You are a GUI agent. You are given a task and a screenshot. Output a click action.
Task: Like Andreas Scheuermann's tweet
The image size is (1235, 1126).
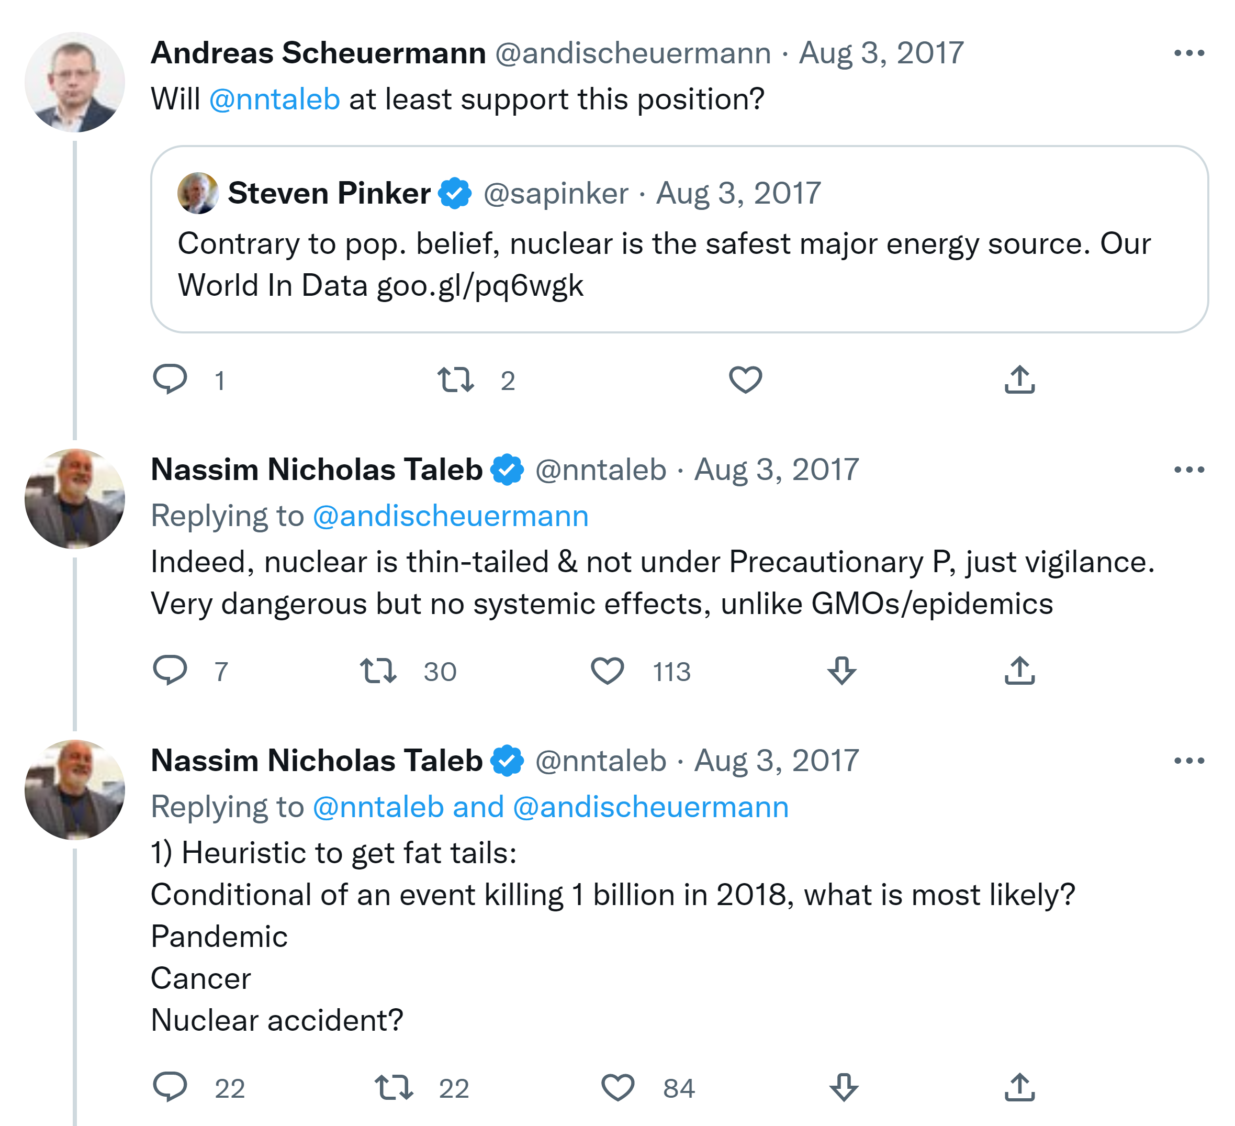click(745, 380)
